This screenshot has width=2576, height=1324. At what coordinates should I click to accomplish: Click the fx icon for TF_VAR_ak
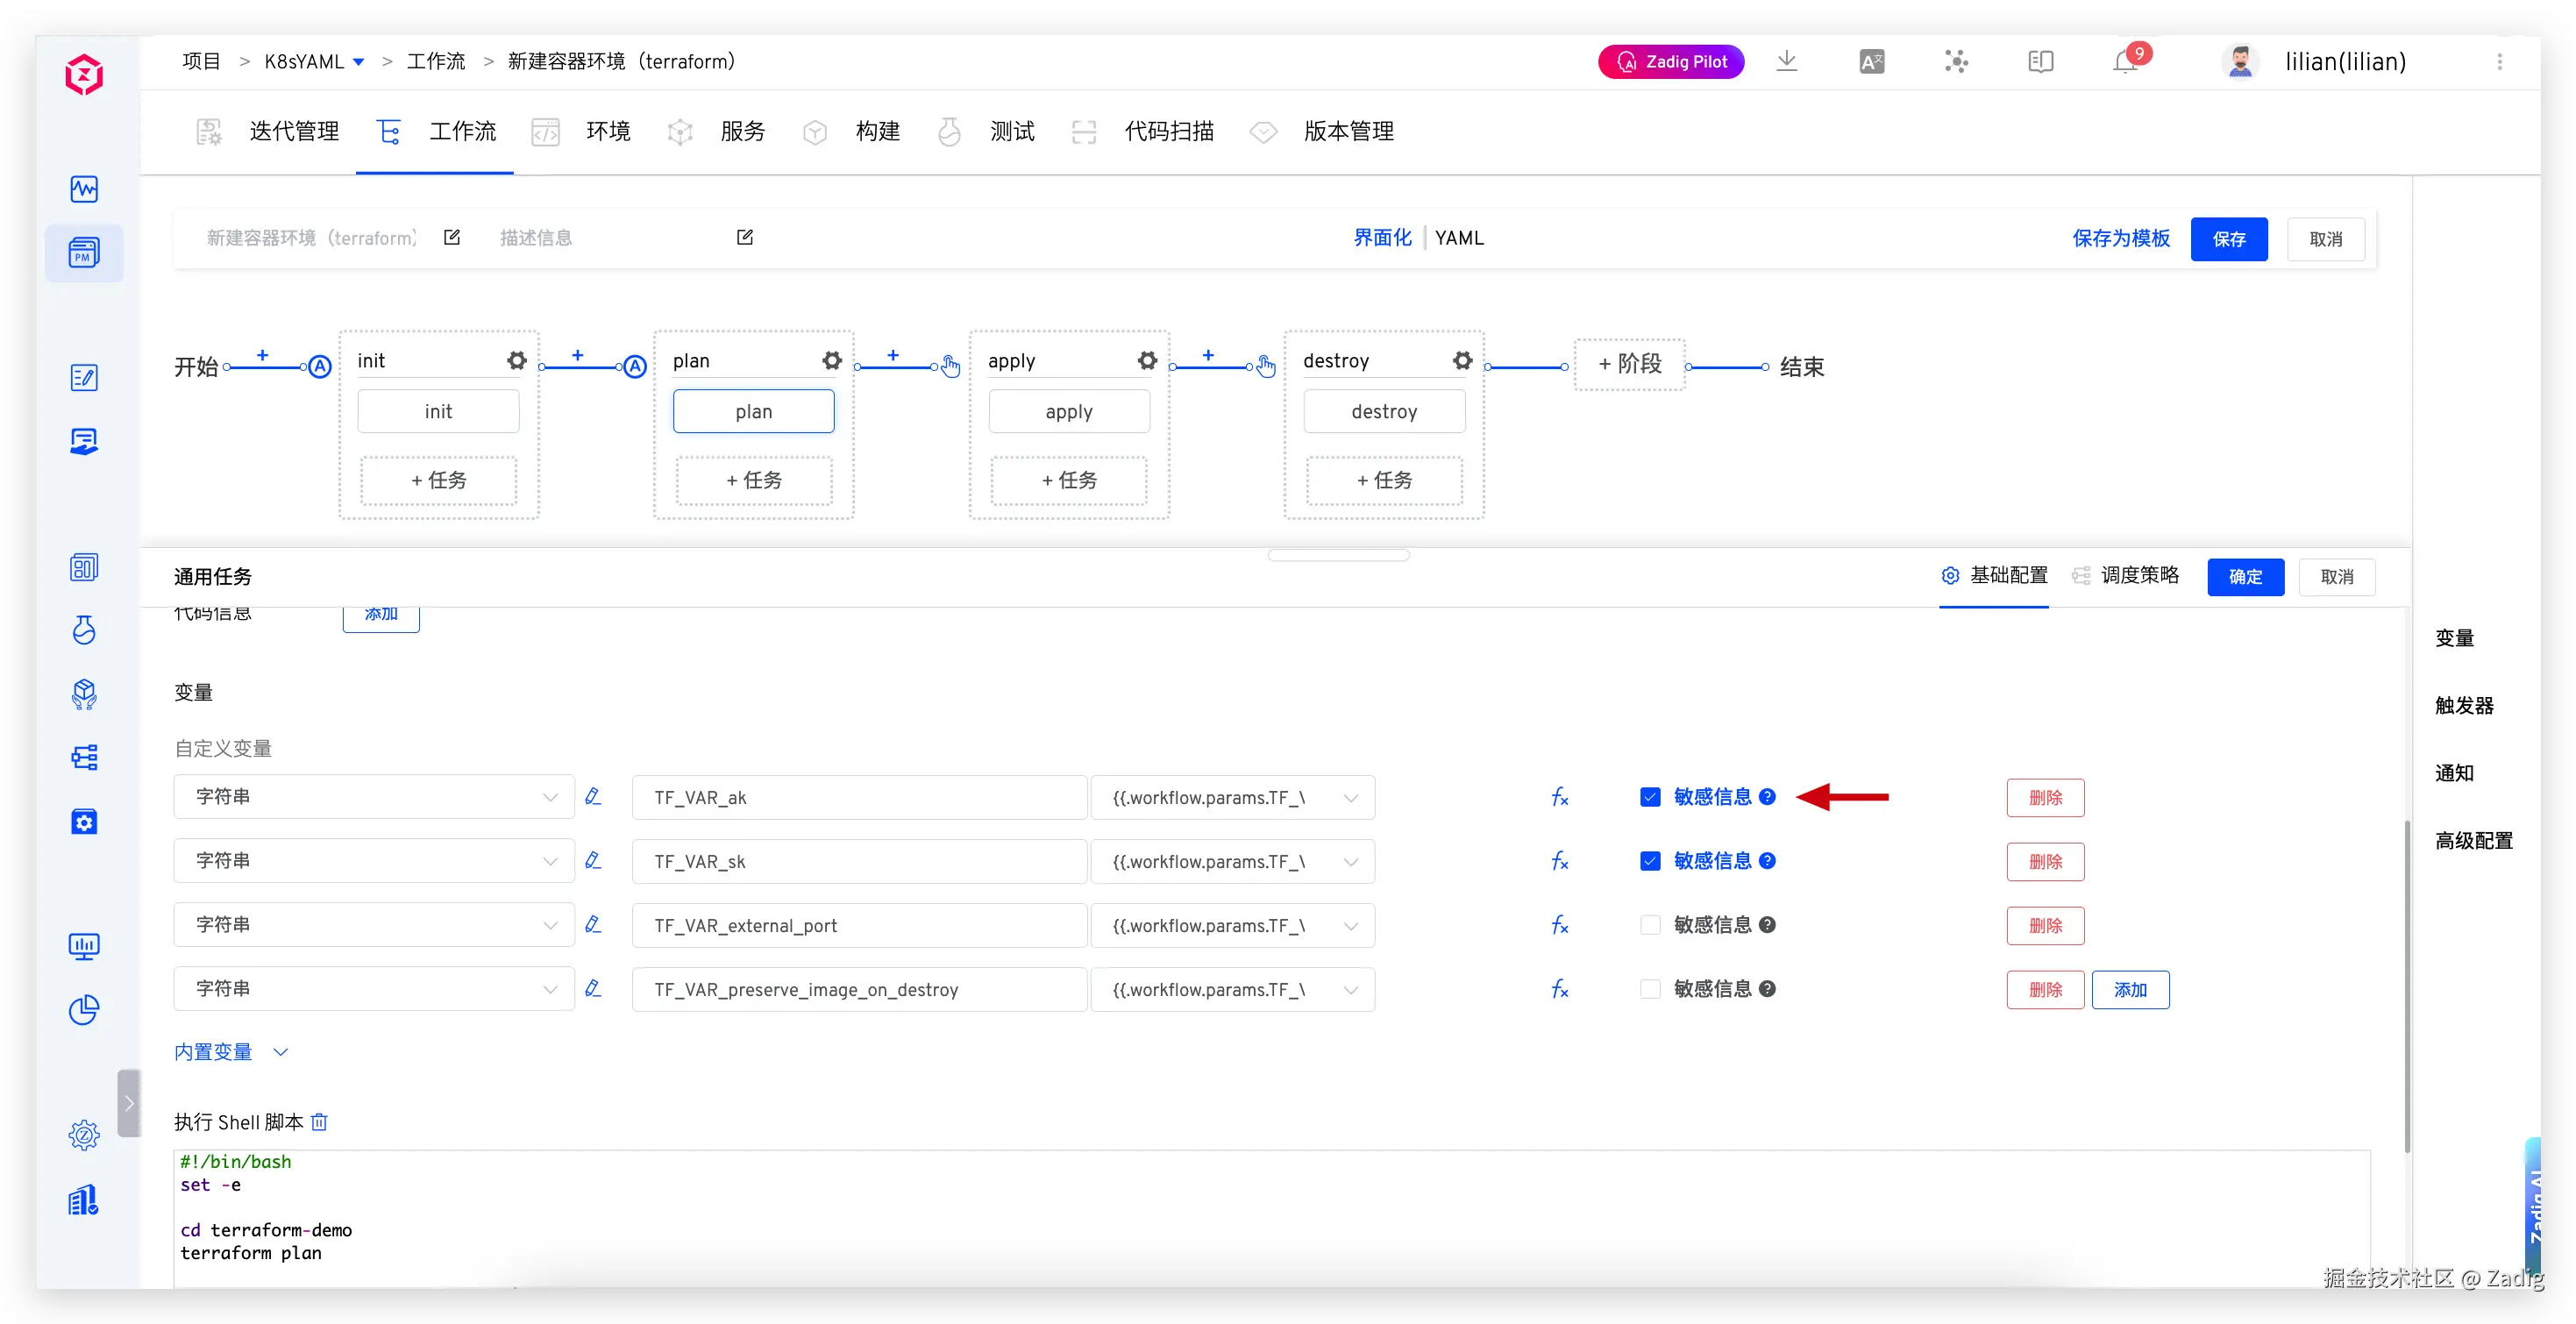pyautogui.click(x=1559, y=797)
